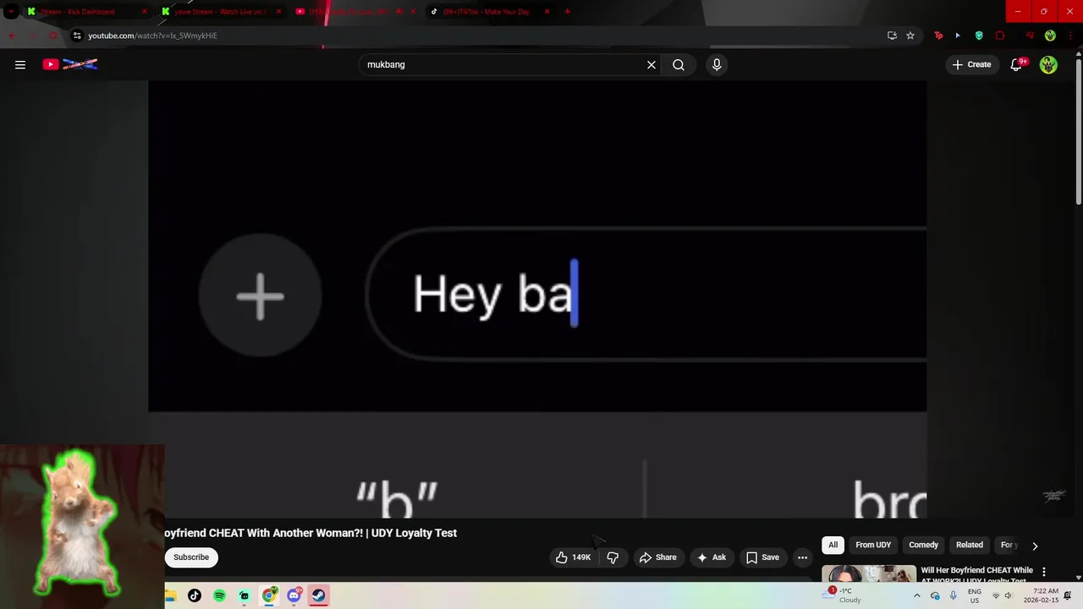Screen dimensions: 1083x609
Task: Share the video
Action: 658,557
